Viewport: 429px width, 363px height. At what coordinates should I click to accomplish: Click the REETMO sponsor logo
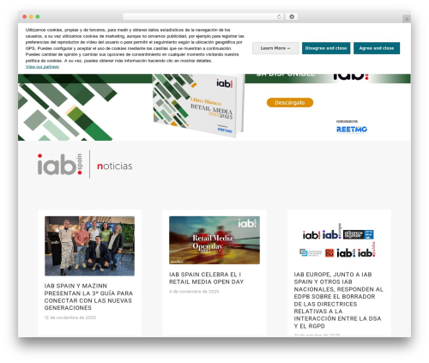pos(352,130)
